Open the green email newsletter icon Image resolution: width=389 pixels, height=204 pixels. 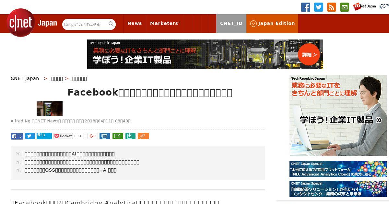pyautogui.click(x=345, y=7)
